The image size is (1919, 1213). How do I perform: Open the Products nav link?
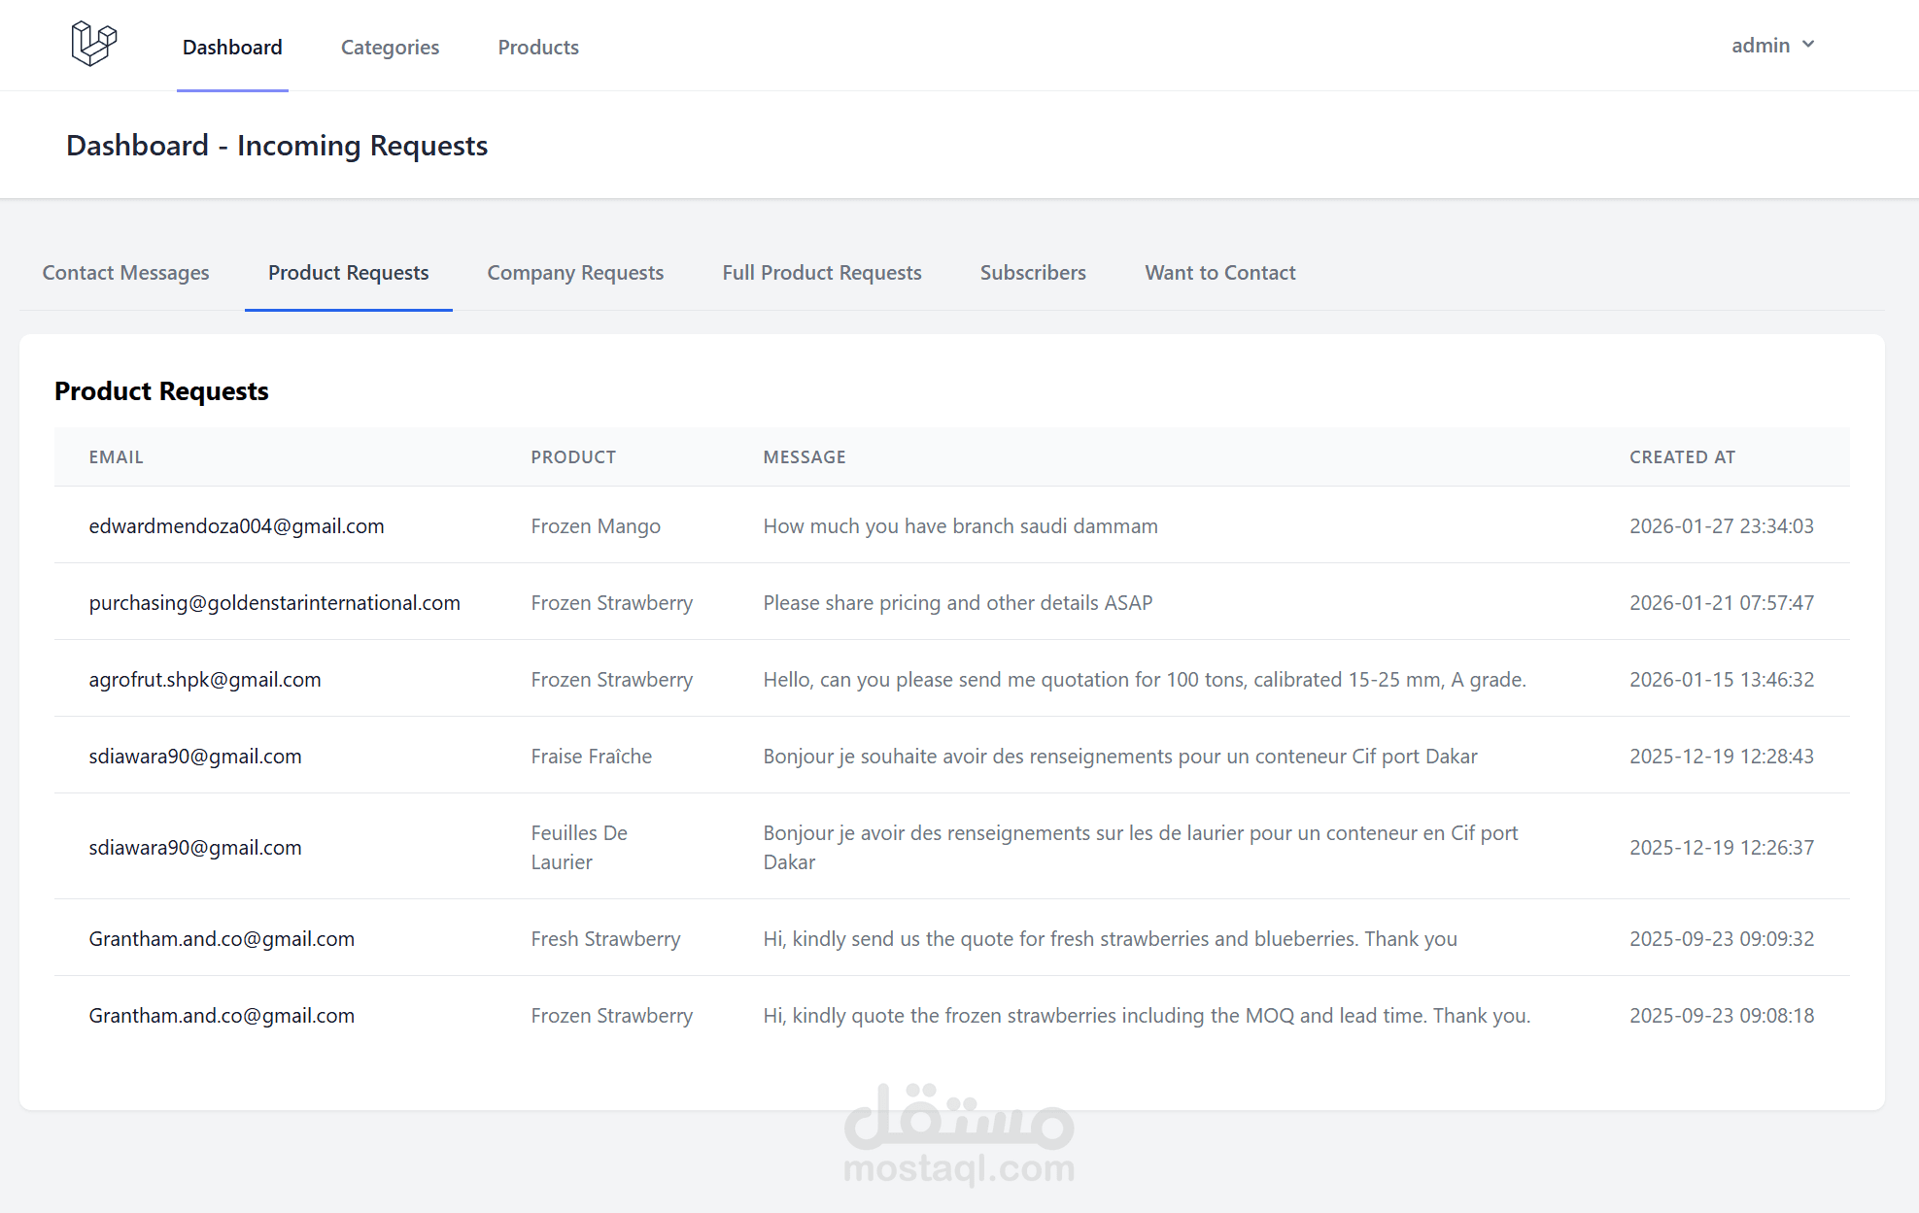tap(538, 47)
